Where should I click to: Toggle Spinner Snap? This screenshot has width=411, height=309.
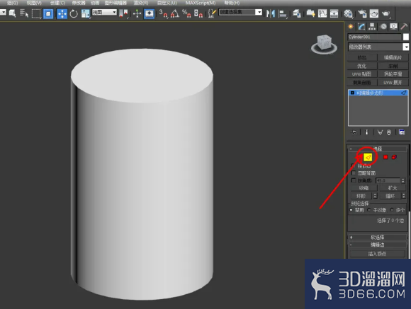(198, 13)
